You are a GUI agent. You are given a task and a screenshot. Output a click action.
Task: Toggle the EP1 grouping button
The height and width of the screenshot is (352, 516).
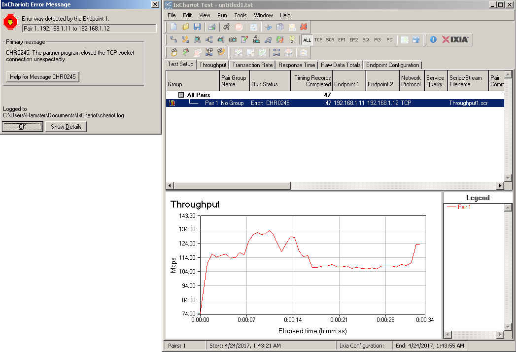[x=342, y=40]
